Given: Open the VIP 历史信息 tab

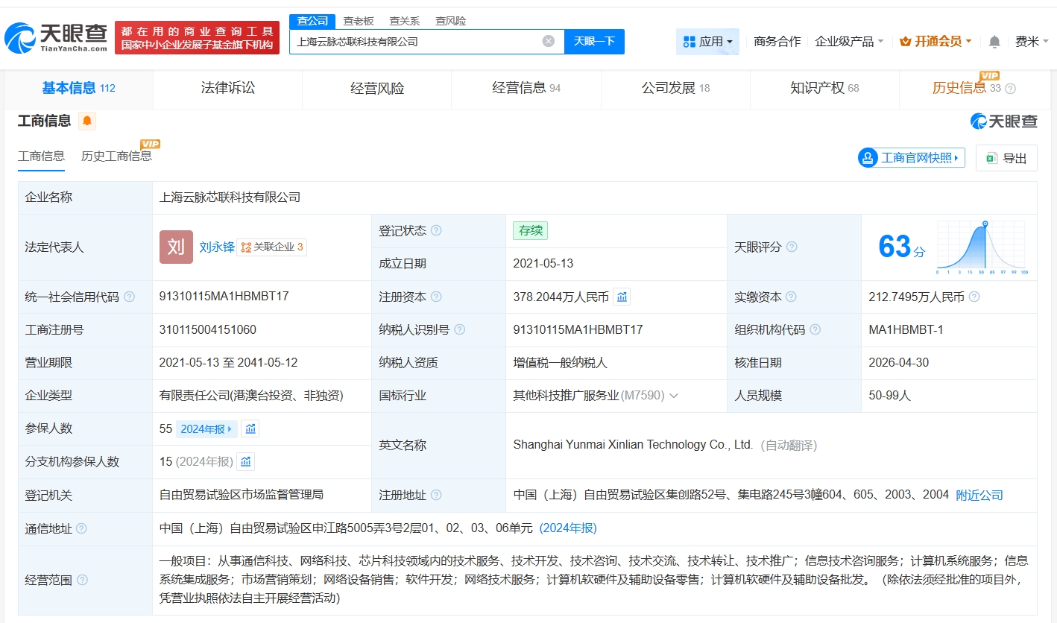Looking at the screenshot, I should 974,88.
